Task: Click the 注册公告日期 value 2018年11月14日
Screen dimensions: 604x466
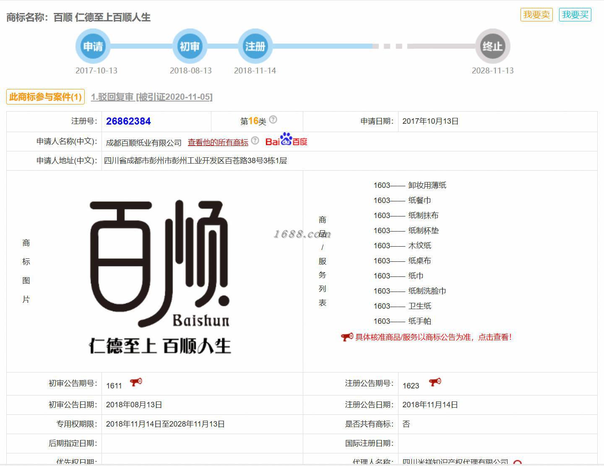Action: 430,405
